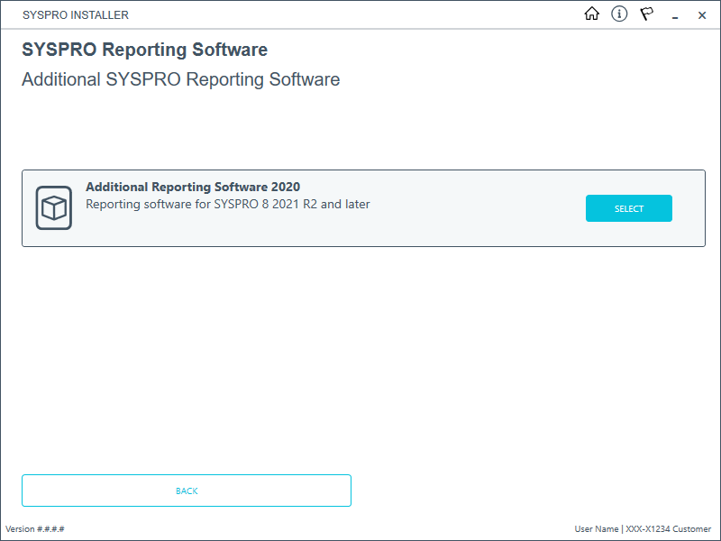Click the SYSPRO Reporting Software heading
This screenshot has height=541, width=721.
[x=144, y=50]
